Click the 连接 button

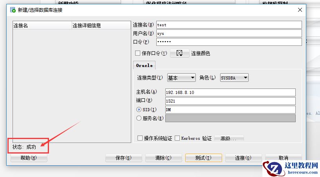[x=243, y=158]
